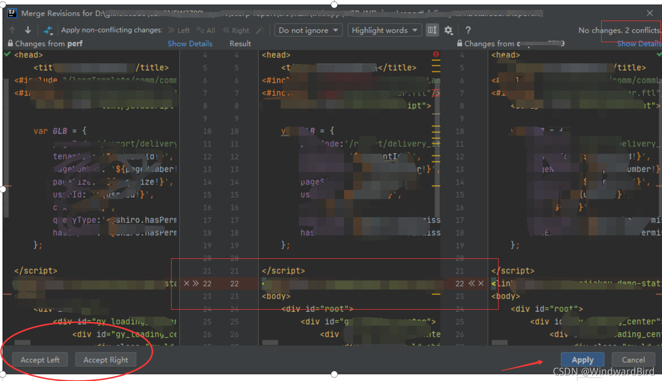Click 'Changes from perf' label
The width and height of the screenshot is (662, 381).
pyautogui.click(x=49, y=44)
